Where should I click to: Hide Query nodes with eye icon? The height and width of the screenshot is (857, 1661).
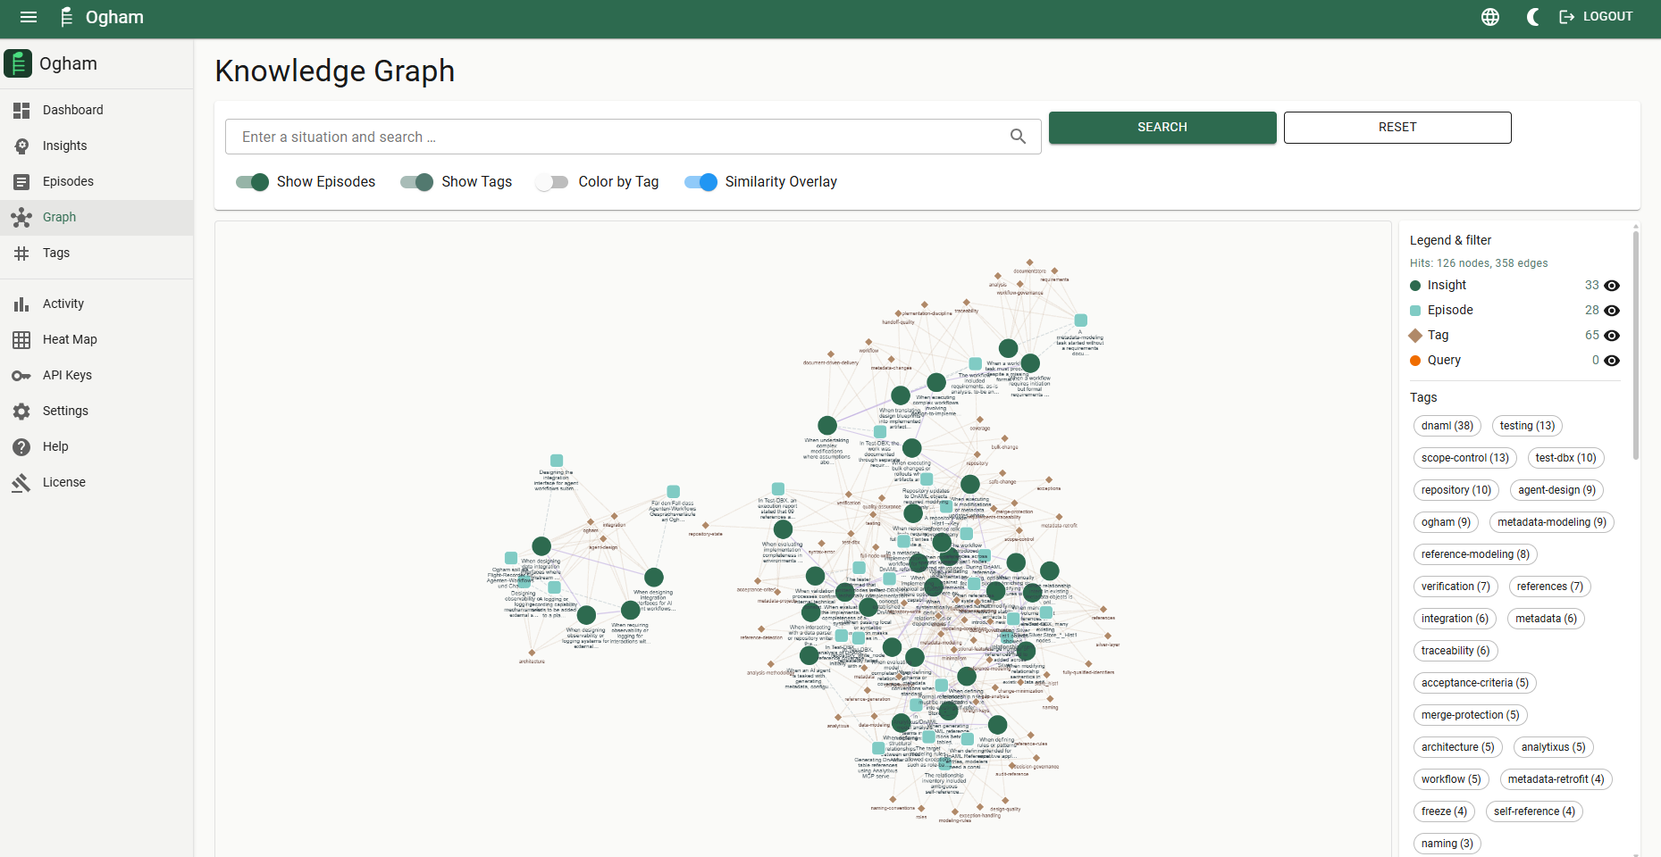pyautogui.click(x=1612, y=361)
